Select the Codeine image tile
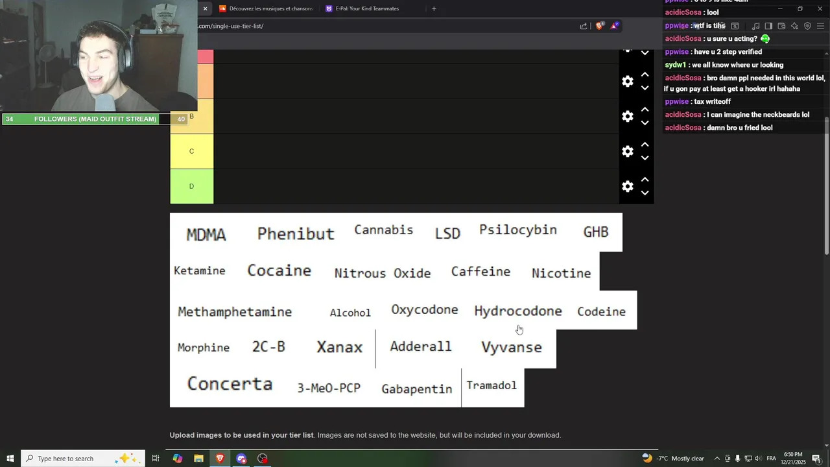The image size is (830, 467). (602, 311)
